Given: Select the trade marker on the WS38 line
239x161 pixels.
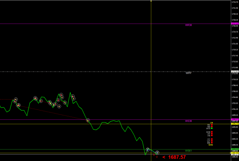Looking at the screenshot, I should [88, 120].
